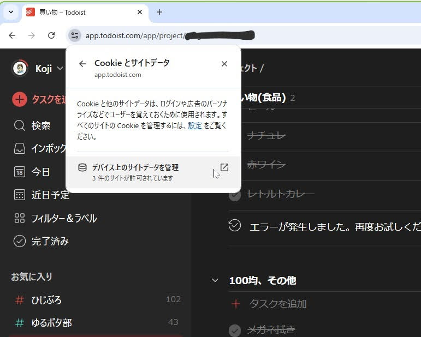Collapse the 100均、その他 section

click(x=215, y=280)
